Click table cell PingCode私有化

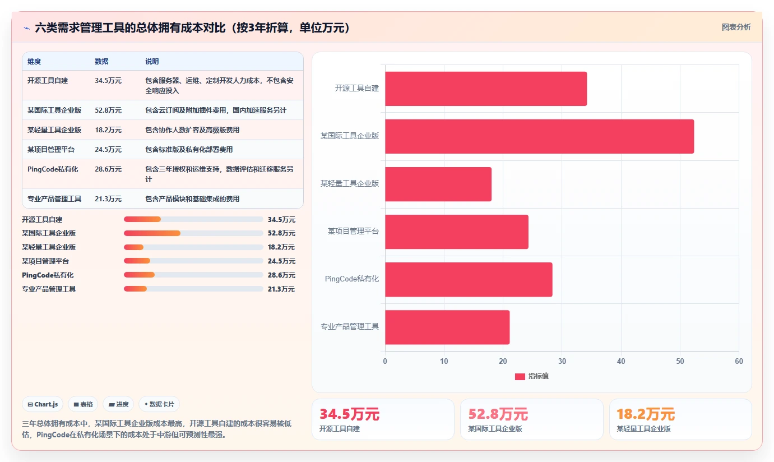pos(53,169)
